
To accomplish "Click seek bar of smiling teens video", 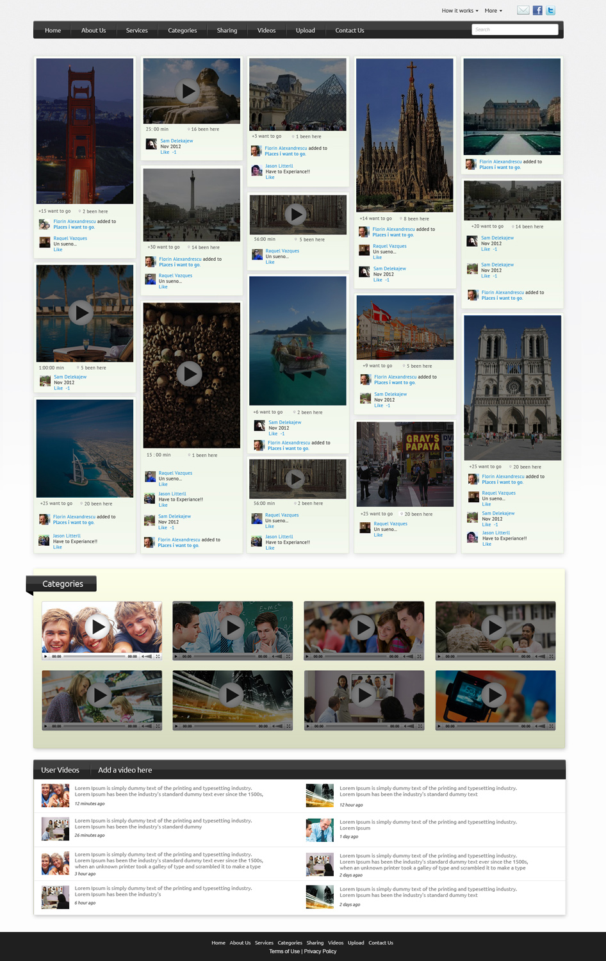I will click(x=94, y=657).
